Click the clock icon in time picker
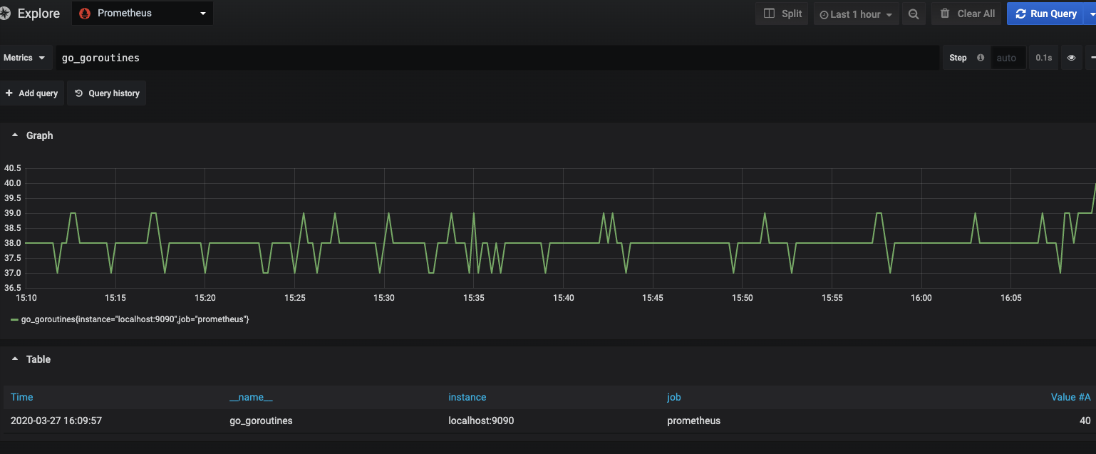Viewport: 1096px width, 454px height. pyautogui.click(x=824, y=14)
